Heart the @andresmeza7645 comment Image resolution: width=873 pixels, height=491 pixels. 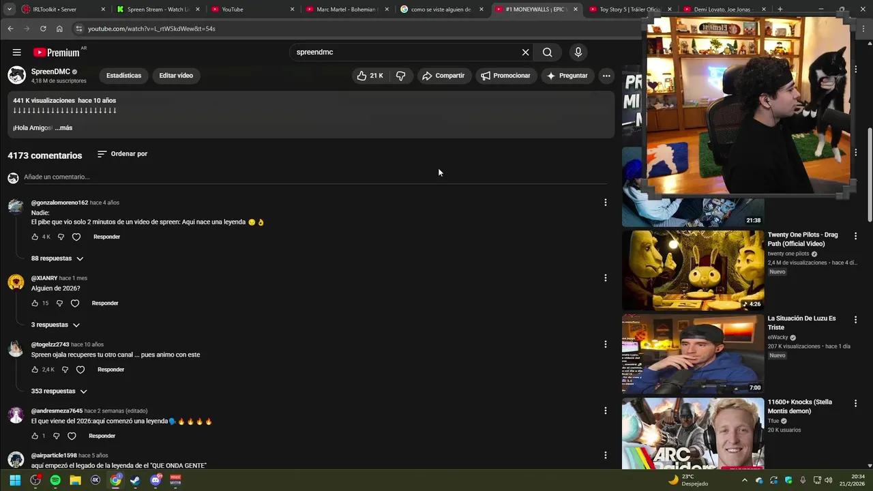pyautogui.click(x=72, y=436)
